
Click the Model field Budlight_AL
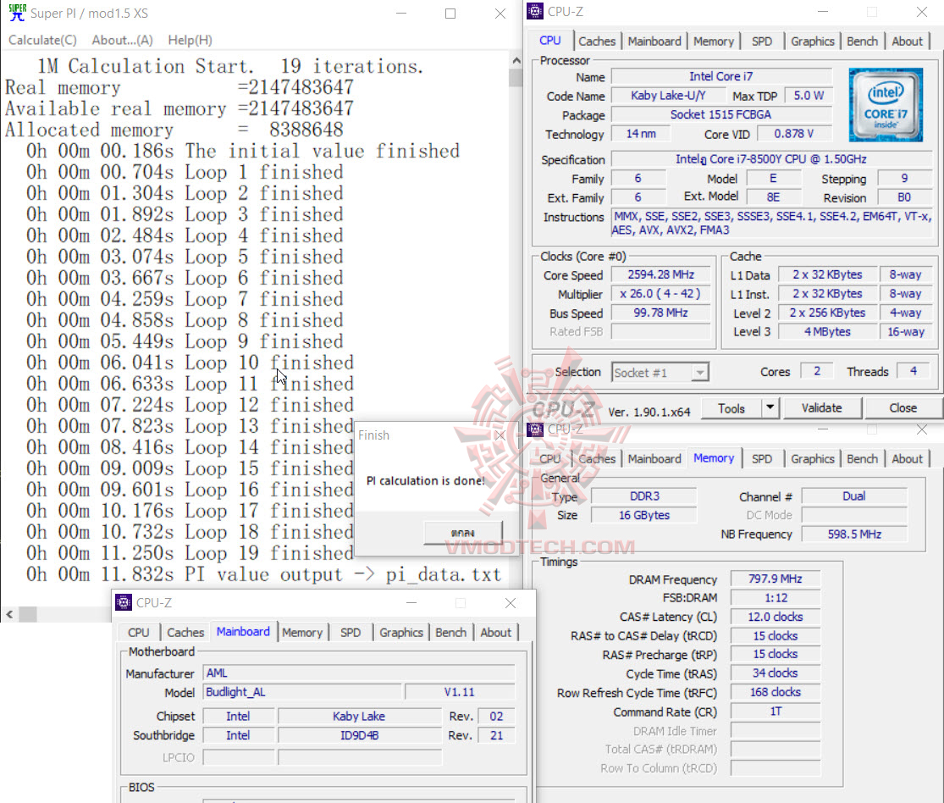click(302, 692)
